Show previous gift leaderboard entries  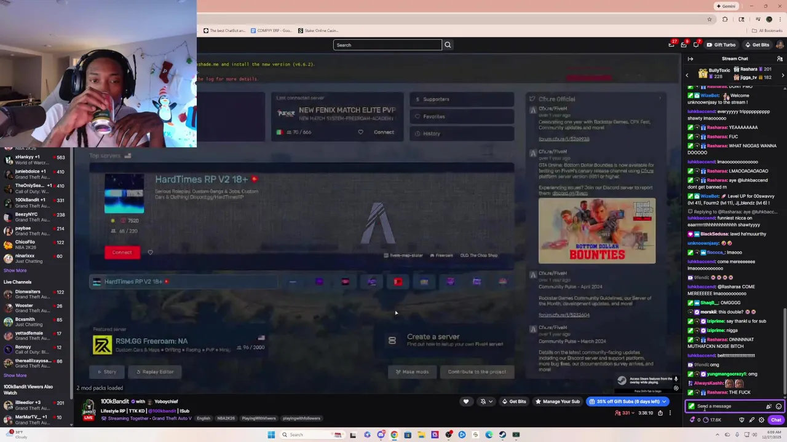coord(687,75)
